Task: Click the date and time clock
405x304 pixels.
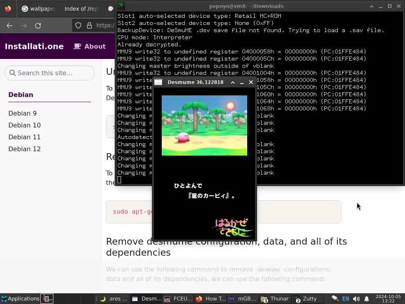Action: pyautogui.click(x=388, y=298)
